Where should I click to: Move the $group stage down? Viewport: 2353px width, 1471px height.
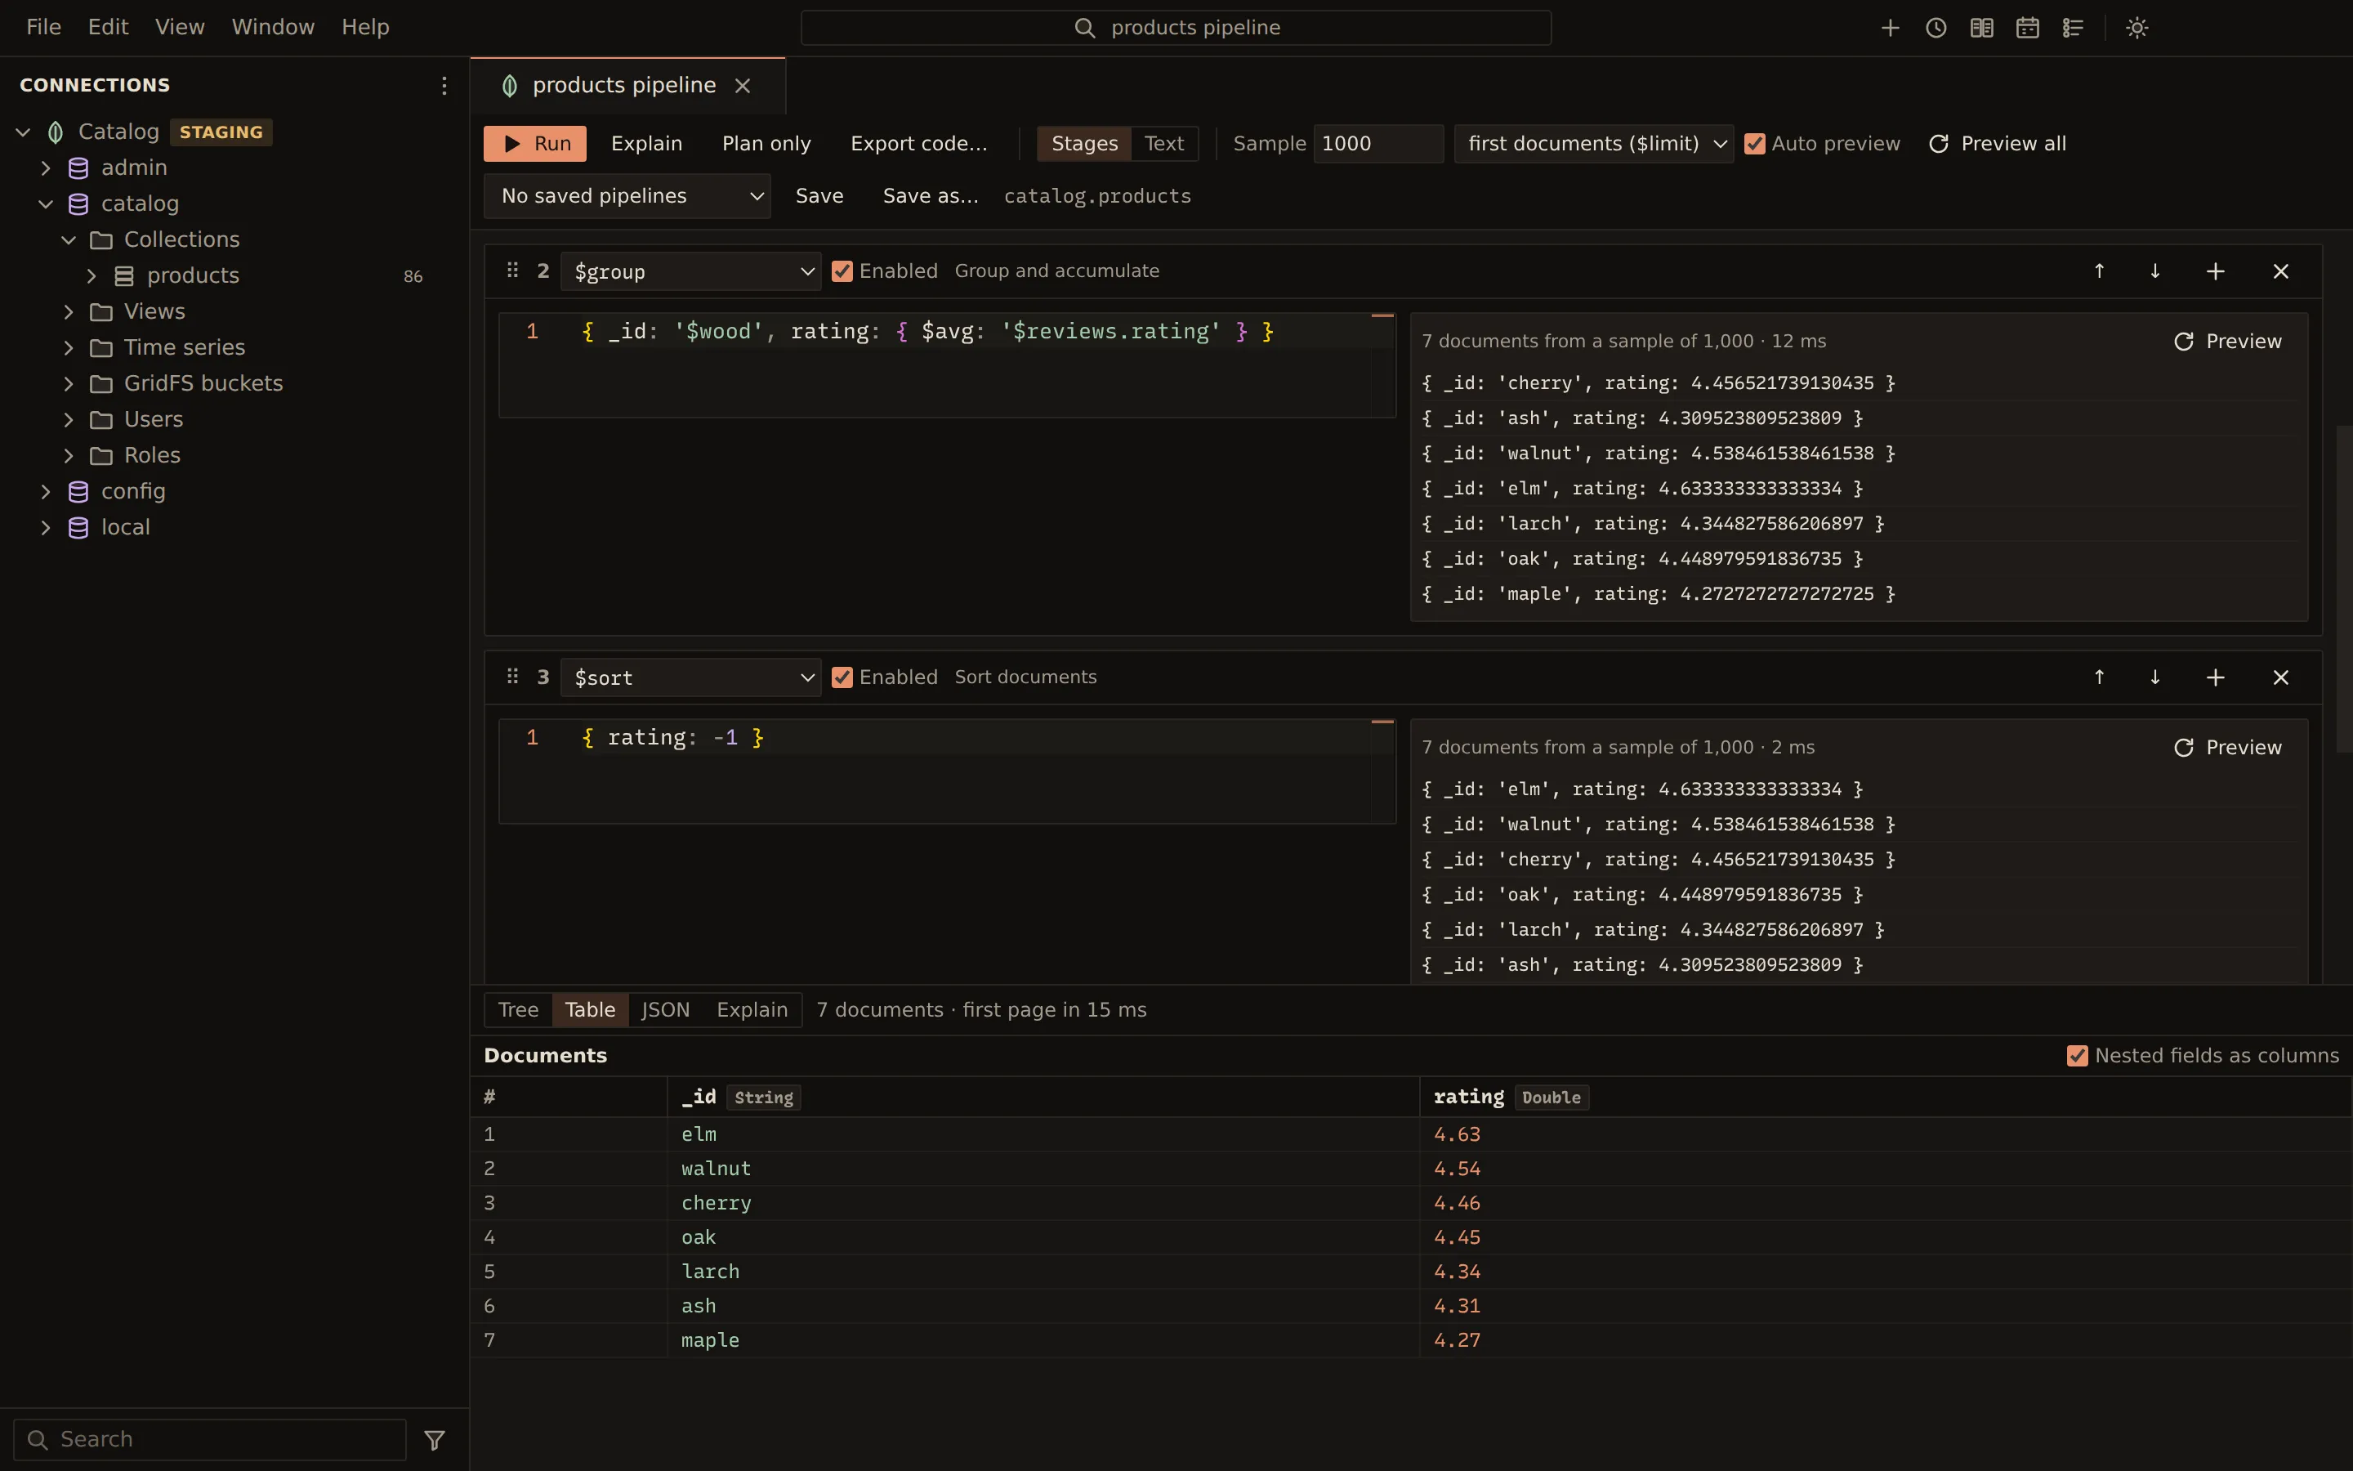pos(2154,271)
